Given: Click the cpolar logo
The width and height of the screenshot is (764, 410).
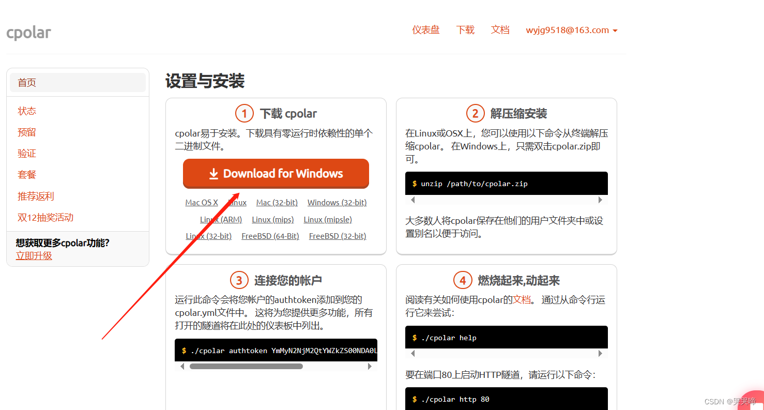Looking at the screenshot, I should coord(28,33).
